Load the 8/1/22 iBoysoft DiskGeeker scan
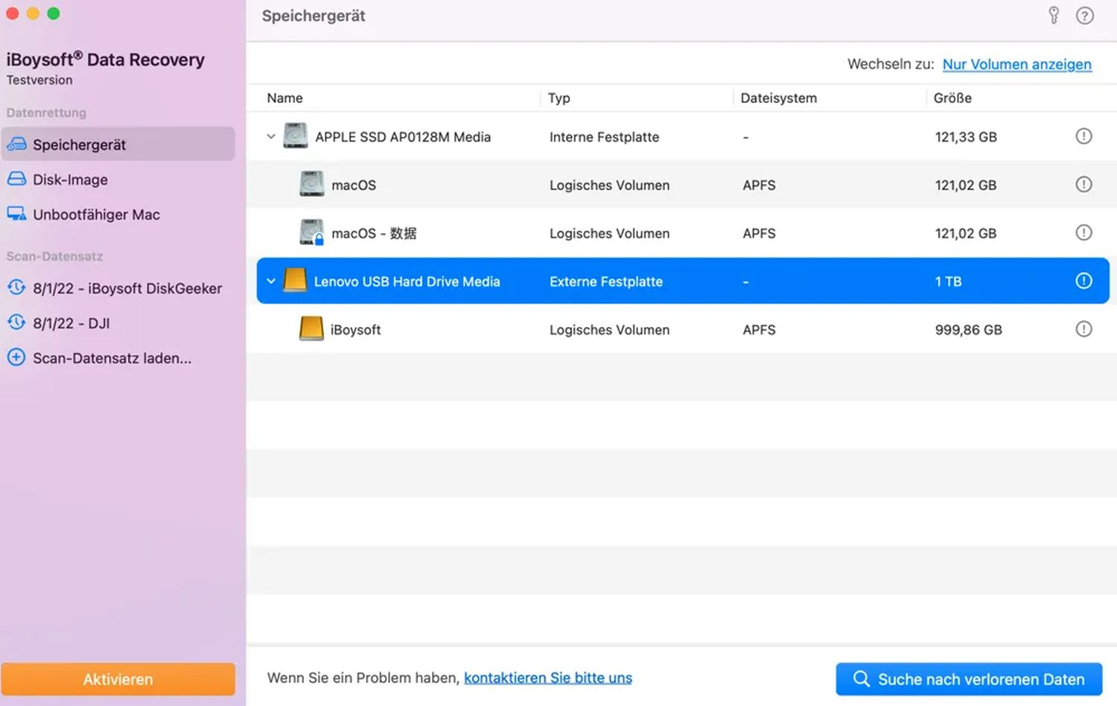 (127, 288)
